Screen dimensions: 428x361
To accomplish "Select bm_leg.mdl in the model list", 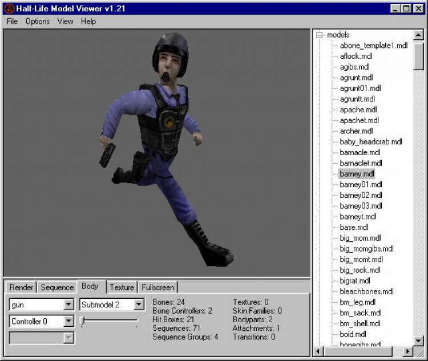I will coord(358,302).
